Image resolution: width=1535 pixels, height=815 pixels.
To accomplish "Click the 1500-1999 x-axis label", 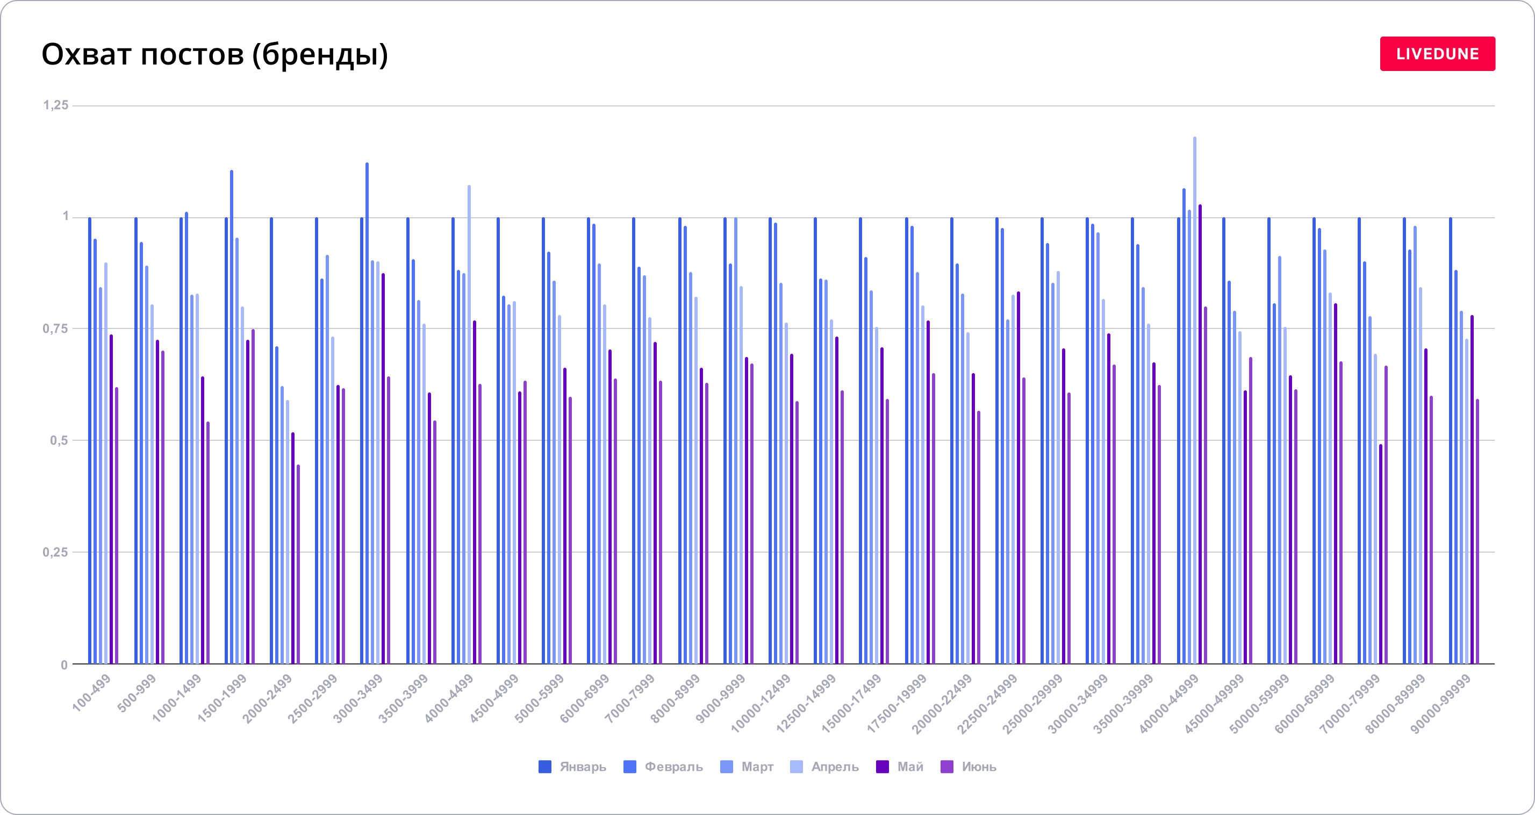I will coord(223,698).
